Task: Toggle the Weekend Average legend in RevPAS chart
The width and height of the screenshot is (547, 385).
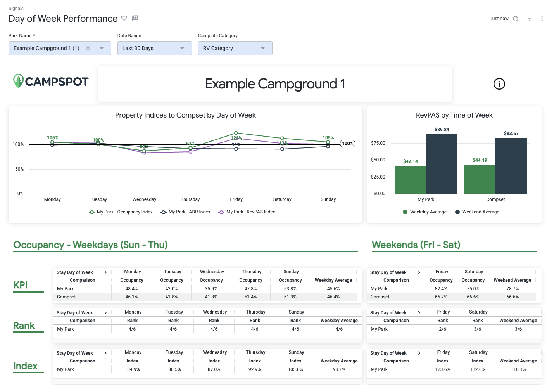Action: [477, 212]
